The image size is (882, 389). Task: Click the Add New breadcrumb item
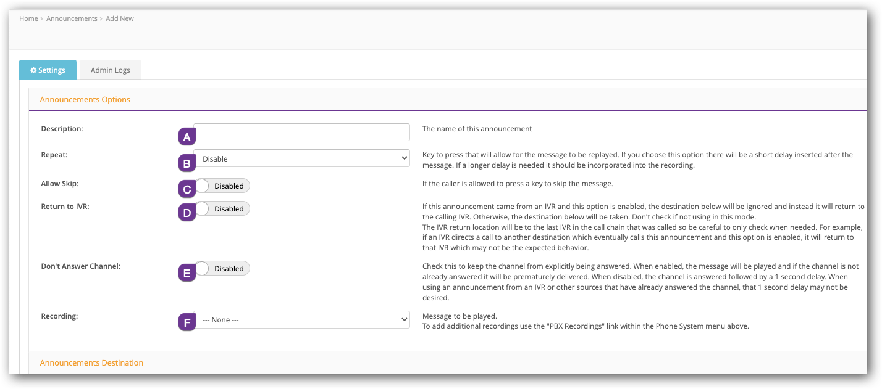[x=120, y=18]
